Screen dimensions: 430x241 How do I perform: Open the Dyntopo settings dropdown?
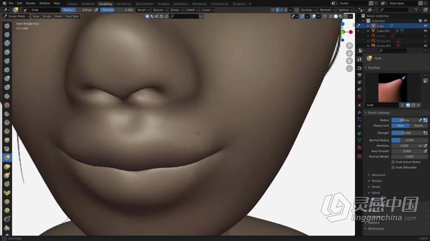coord(308,10)
